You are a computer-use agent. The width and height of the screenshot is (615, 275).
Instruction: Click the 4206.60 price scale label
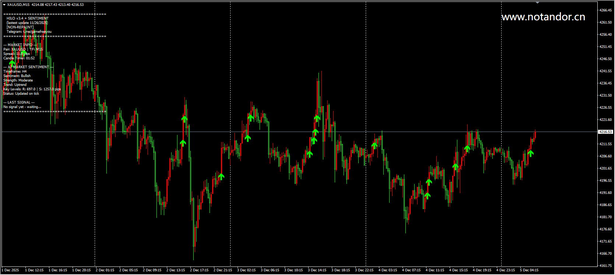click(x=606, y=156)
